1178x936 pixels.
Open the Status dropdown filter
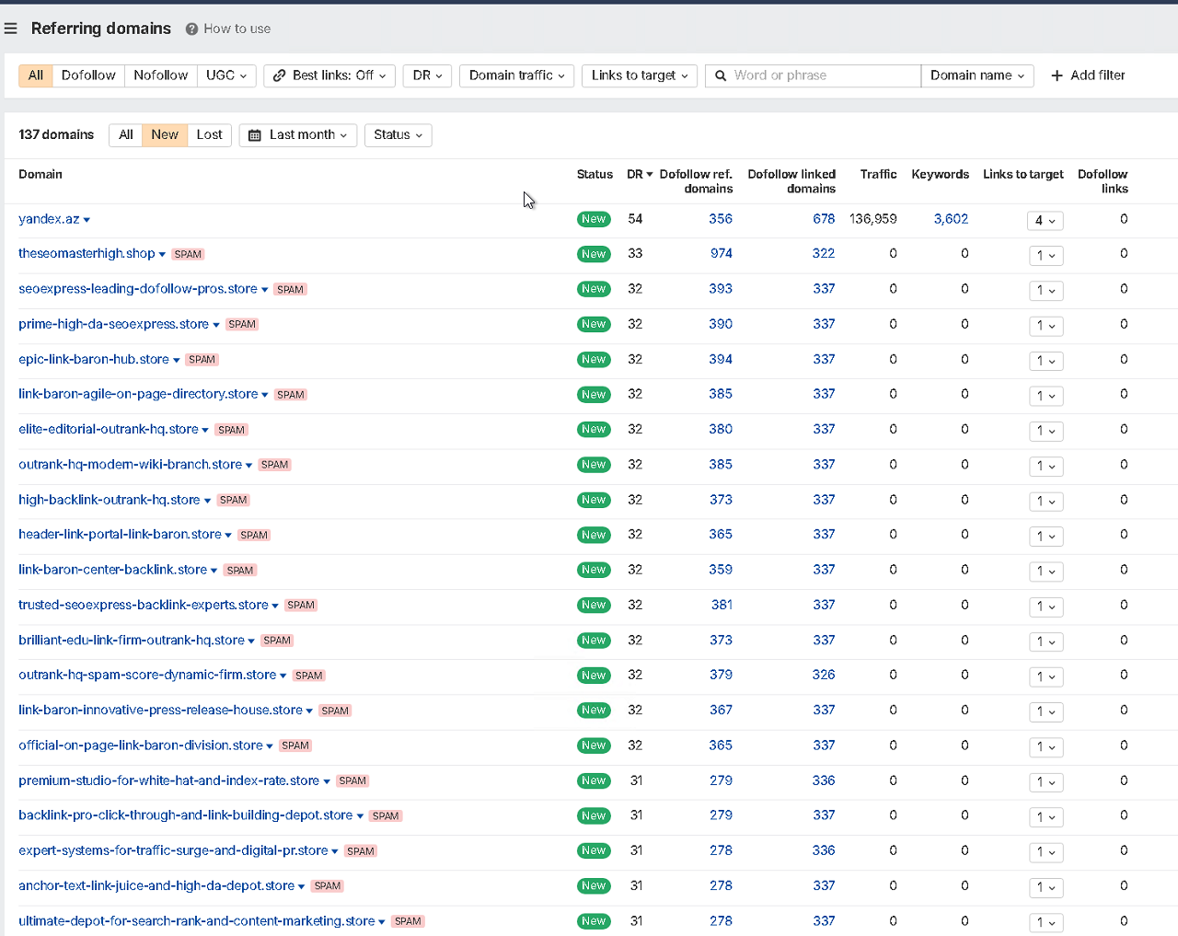398,135
